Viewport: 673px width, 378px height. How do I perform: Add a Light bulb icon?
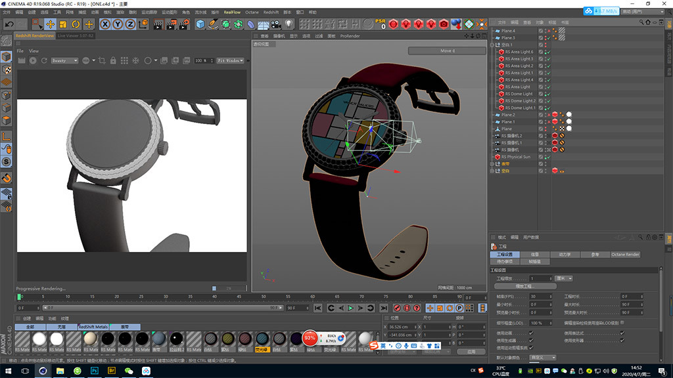289,24
